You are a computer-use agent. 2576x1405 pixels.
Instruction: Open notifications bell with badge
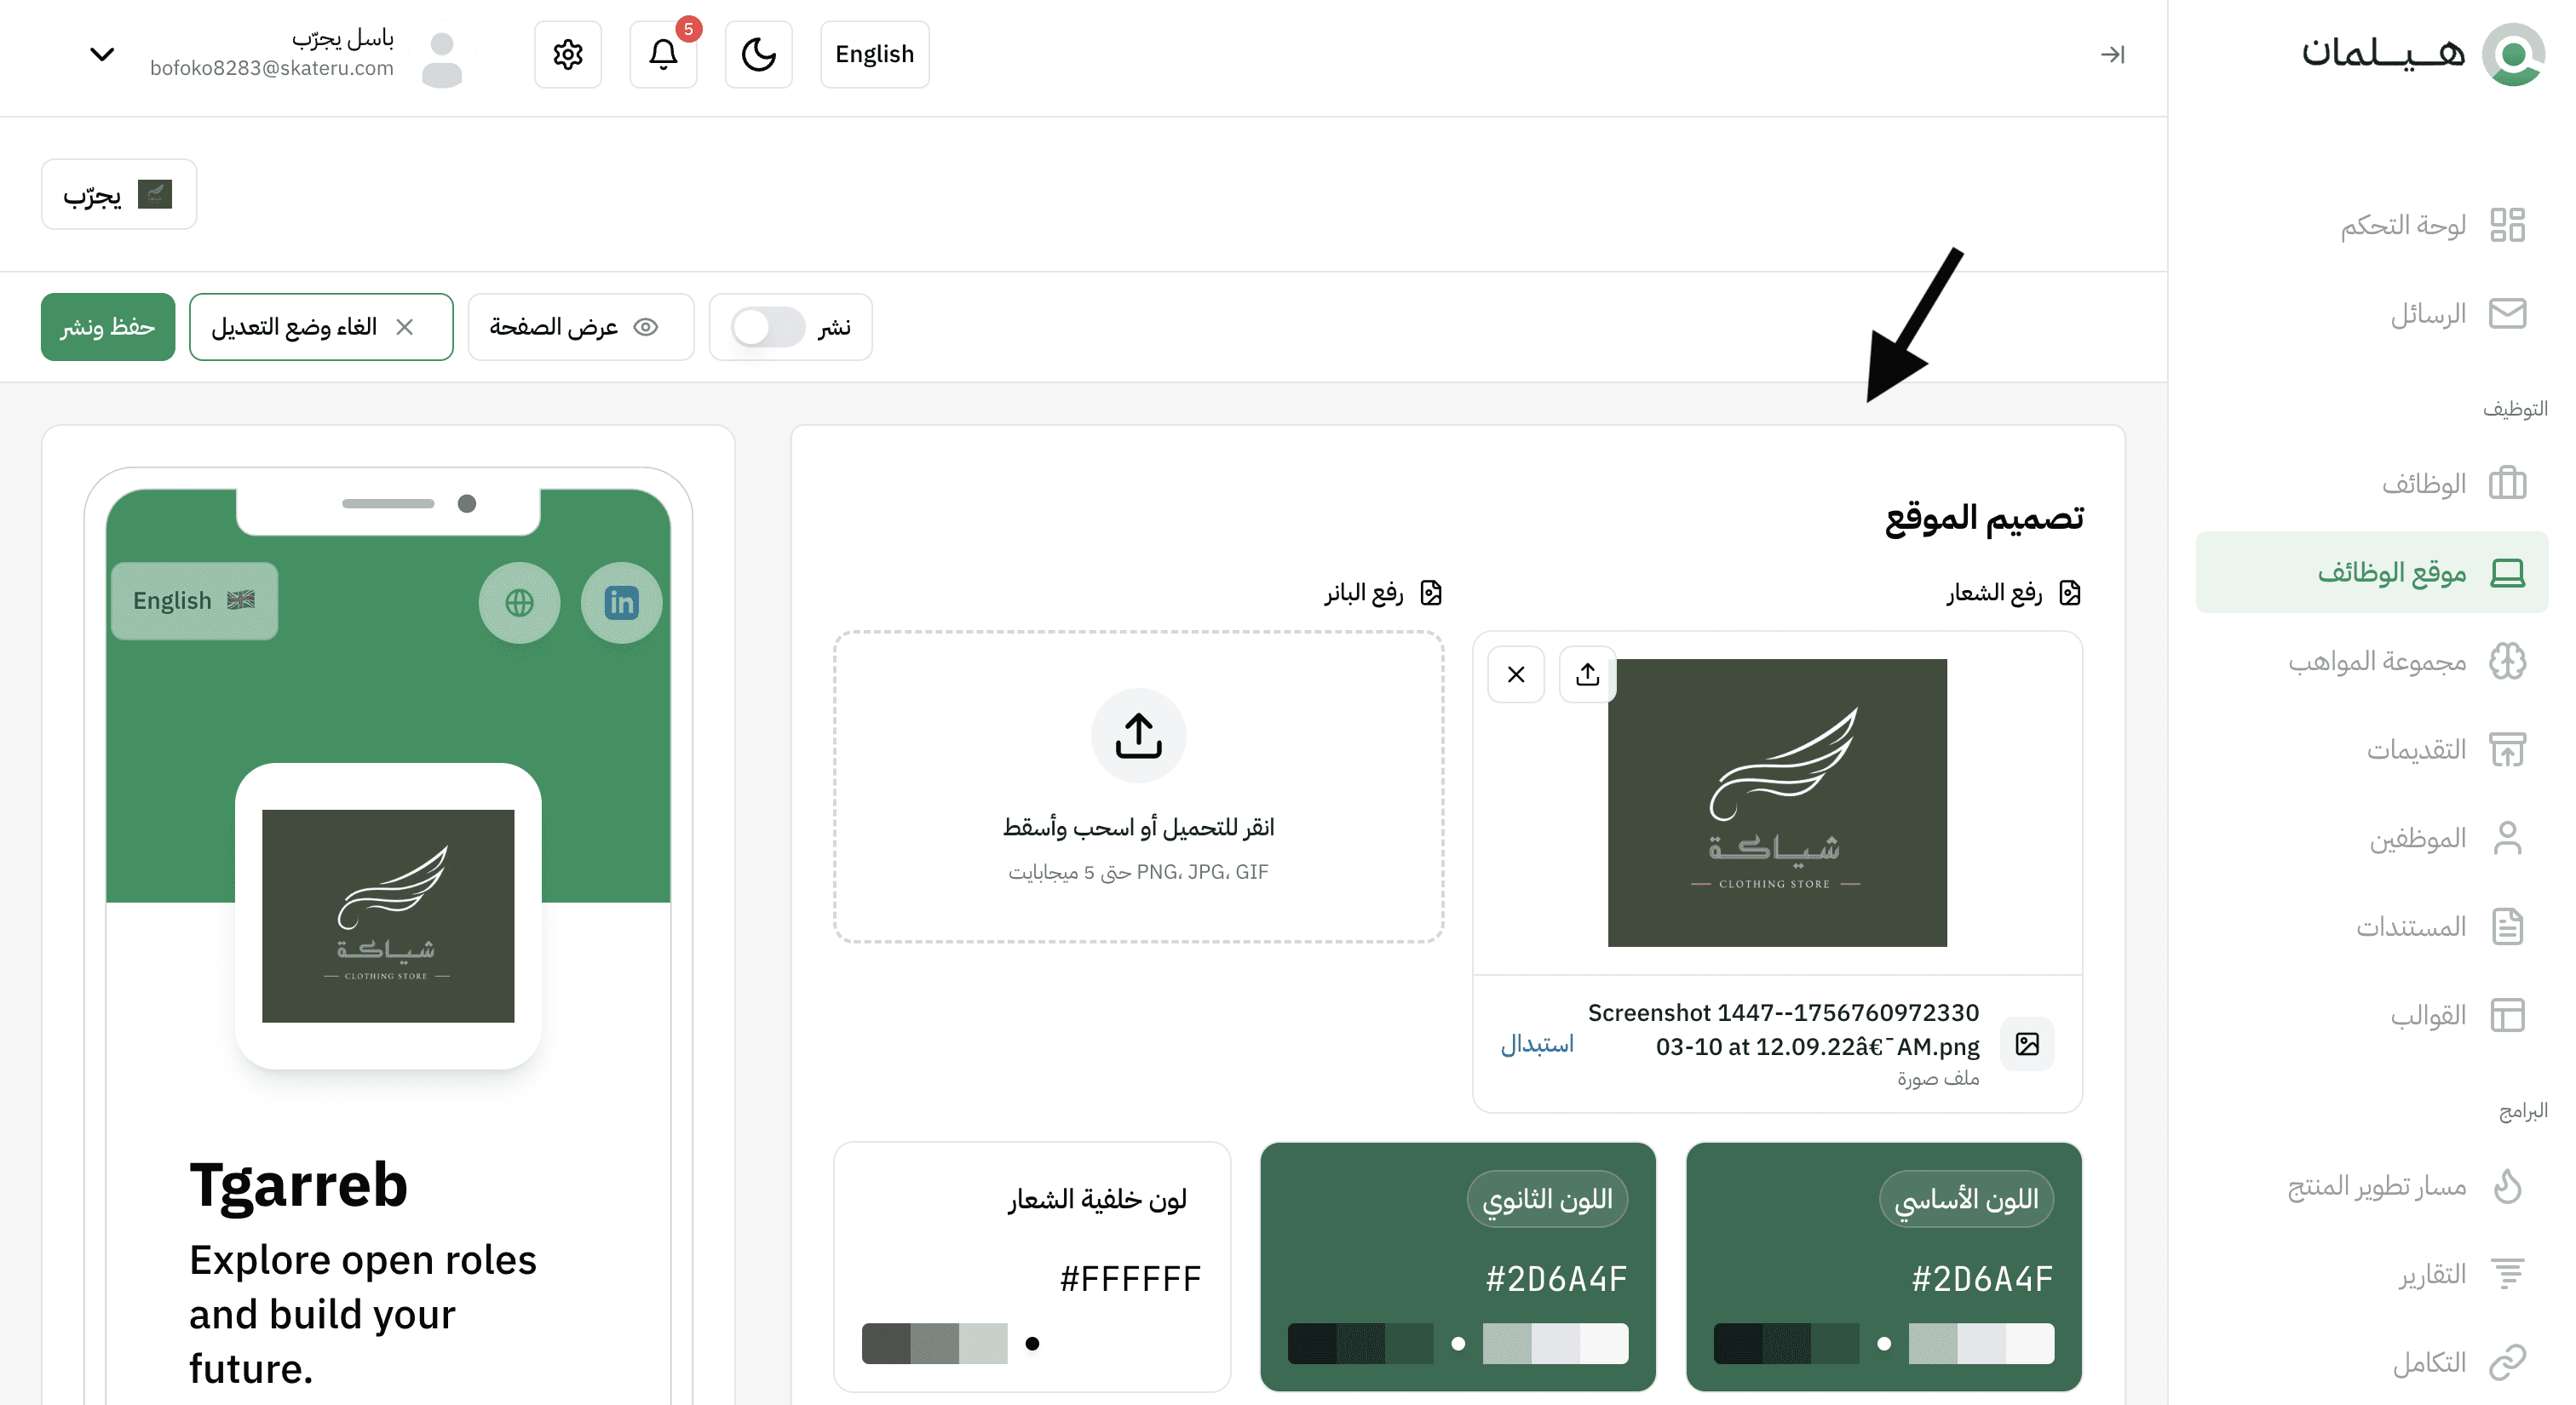coord(663,54)
